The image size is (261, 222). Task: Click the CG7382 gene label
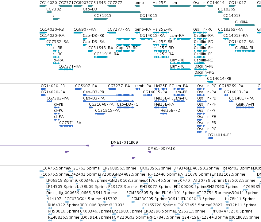point(54,9)
